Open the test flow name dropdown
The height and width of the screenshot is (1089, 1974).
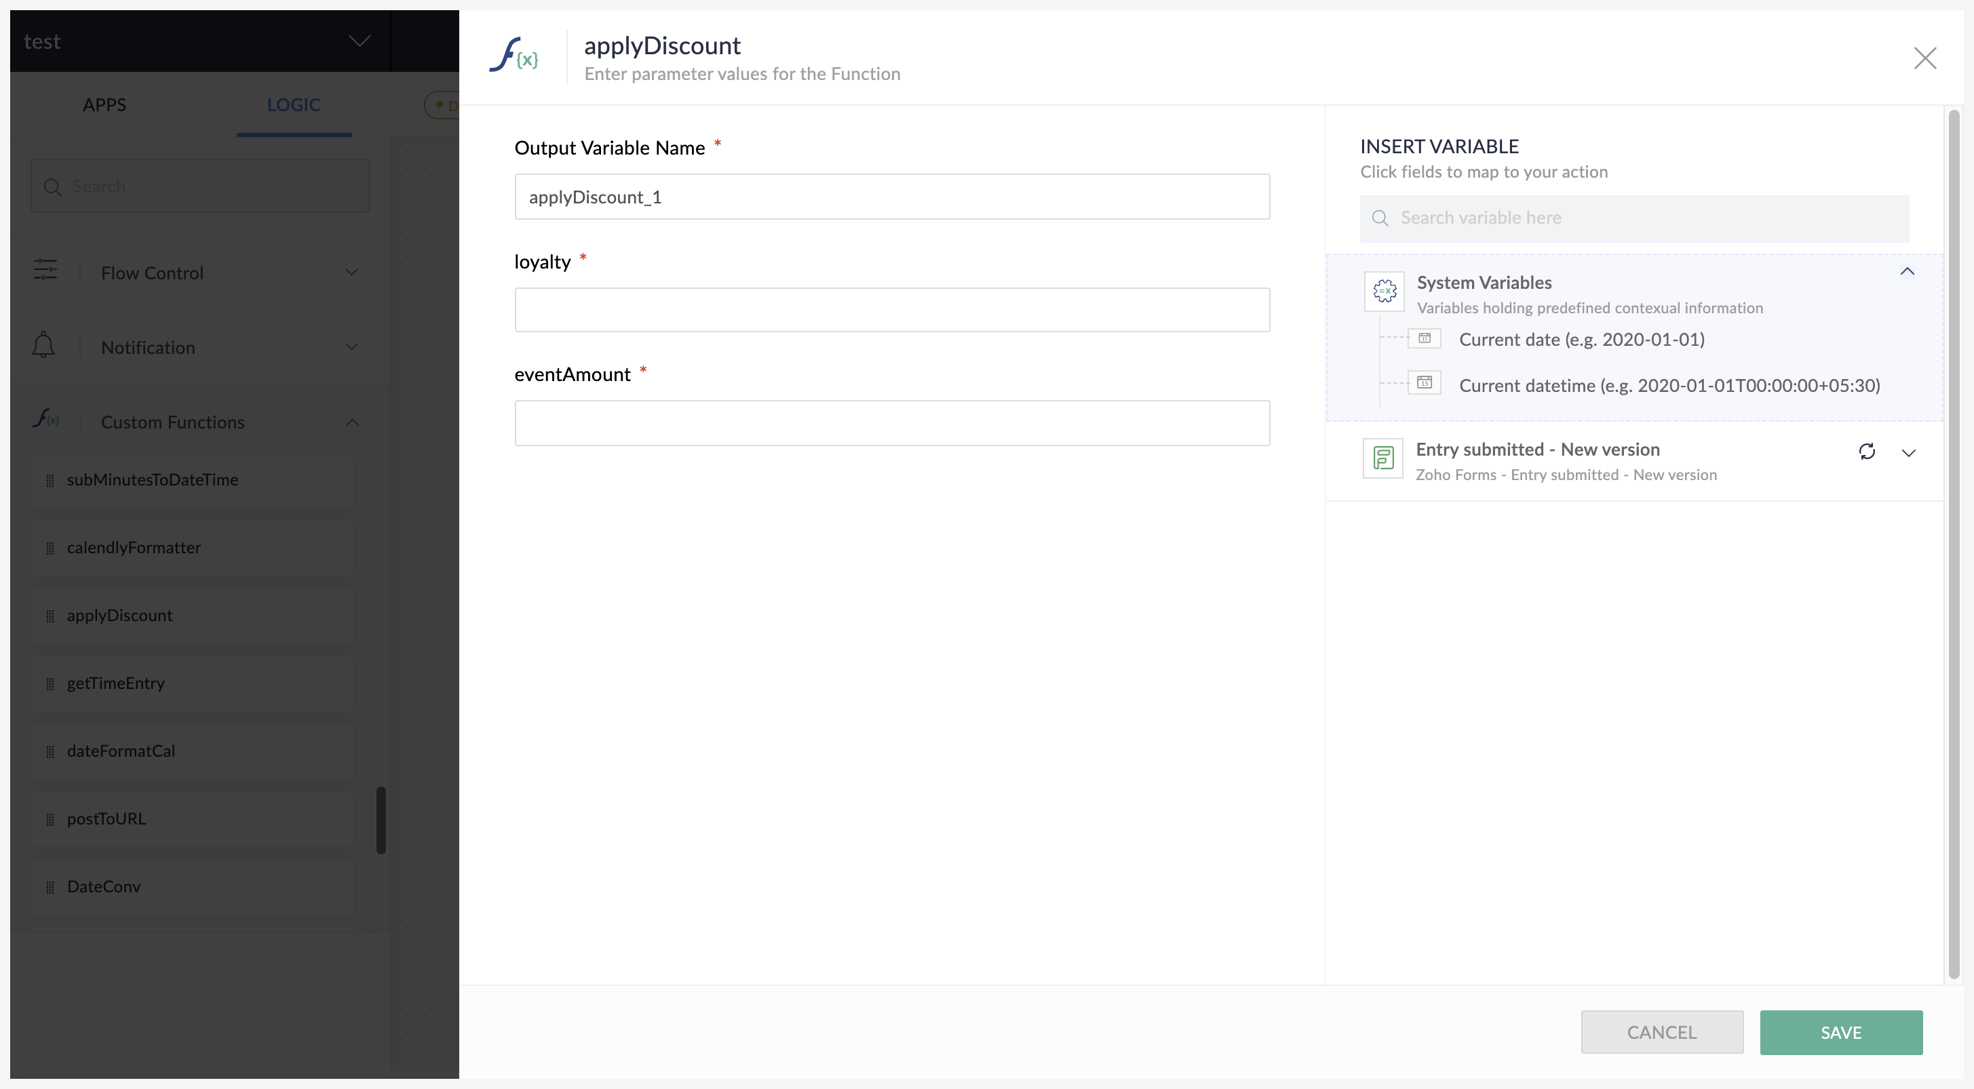coord(359,41)
